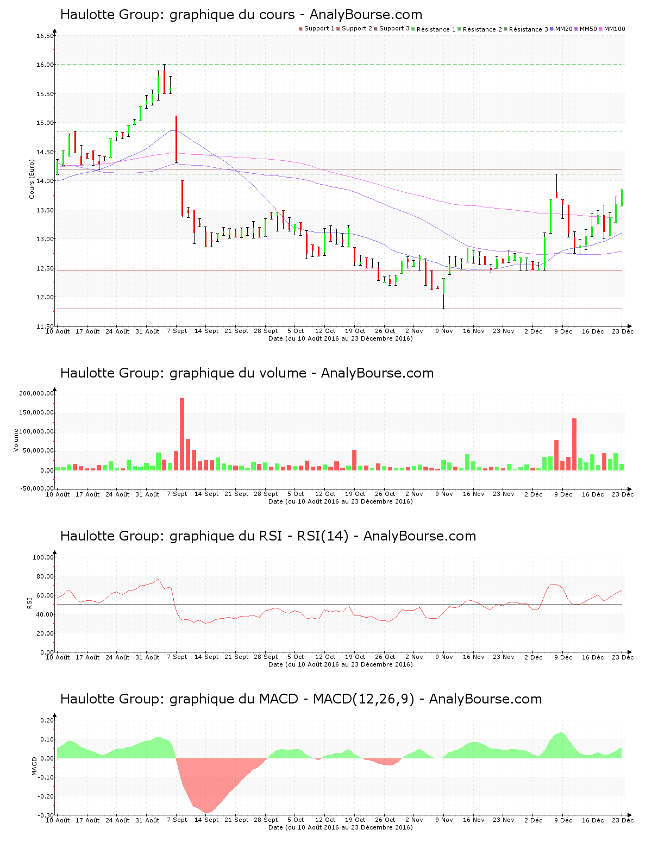This screenshot has width=652, height=842.
Task: Click the 11.50 price axis value
Action: pos(45,326)
